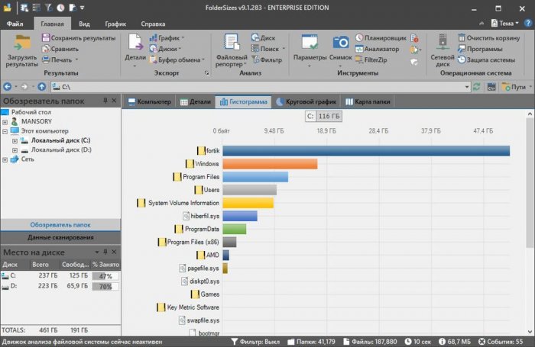Click System protection (Защита системы)

point(486,59)
